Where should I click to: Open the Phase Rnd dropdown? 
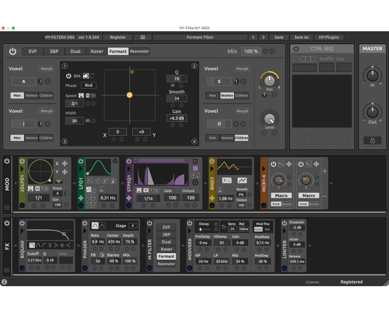click(89, 85)
